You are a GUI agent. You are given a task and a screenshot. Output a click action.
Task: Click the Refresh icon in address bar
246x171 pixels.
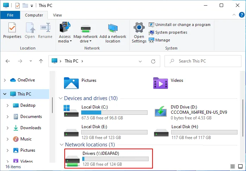point(153,61)
